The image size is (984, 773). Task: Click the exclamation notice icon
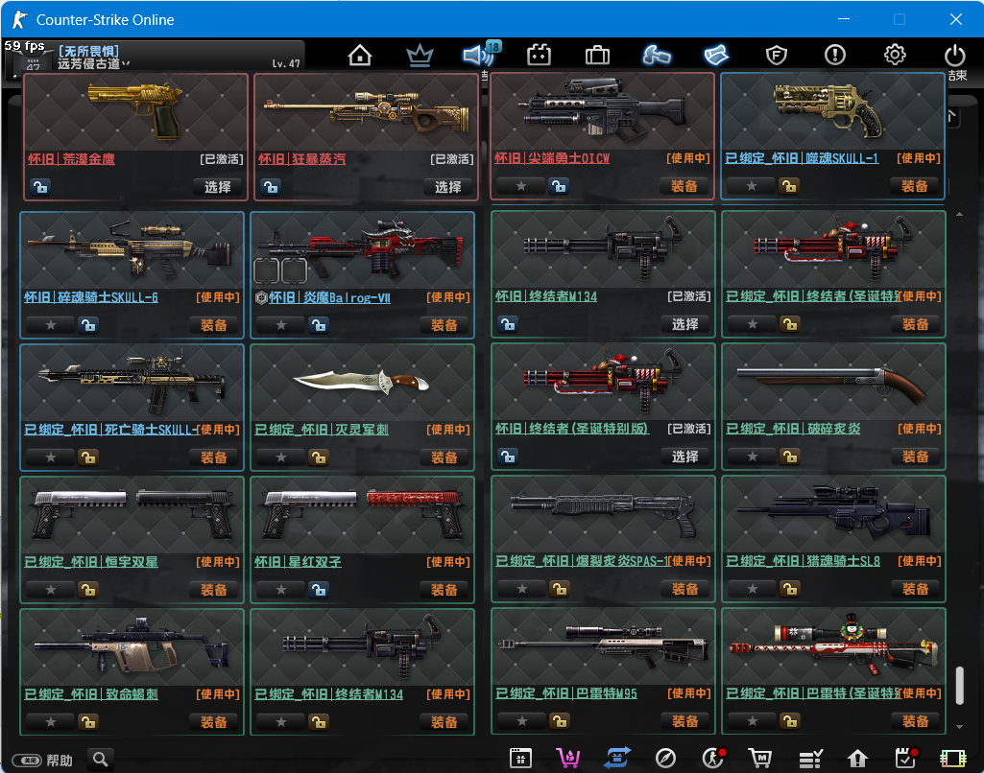(x=834, y=56)
